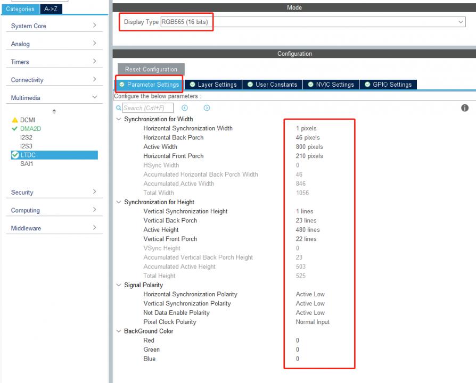476x383 pixels.
Task: Click the LTDC enabled check icon
Action: (15, 155)
